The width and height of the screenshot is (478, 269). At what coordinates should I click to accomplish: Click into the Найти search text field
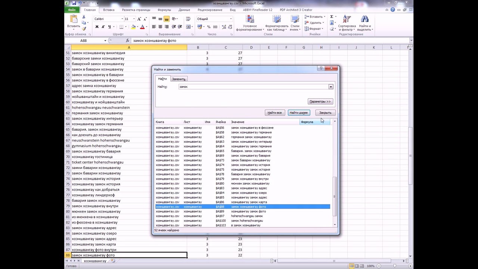tap(253, 87)
